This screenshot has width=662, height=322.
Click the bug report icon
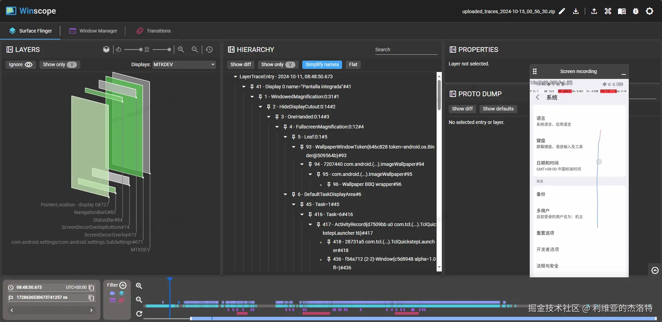coord(636,11)
